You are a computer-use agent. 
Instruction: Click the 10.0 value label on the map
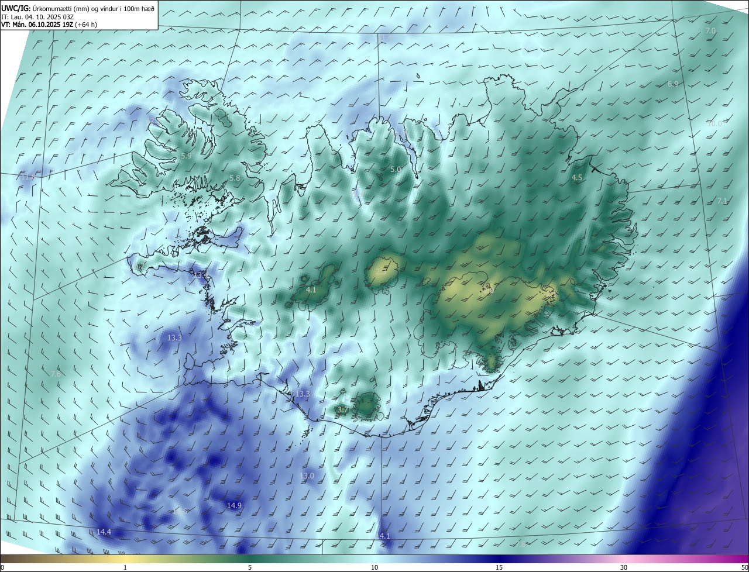point(714,124)
